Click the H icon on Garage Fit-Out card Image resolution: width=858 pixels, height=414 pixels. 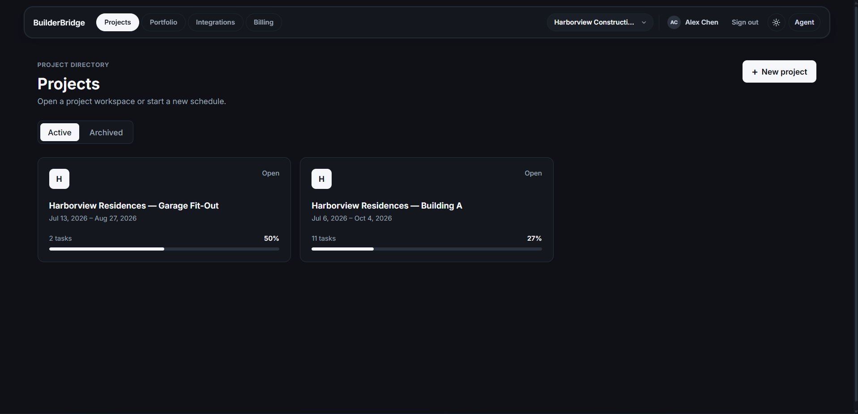click(59, 179)
